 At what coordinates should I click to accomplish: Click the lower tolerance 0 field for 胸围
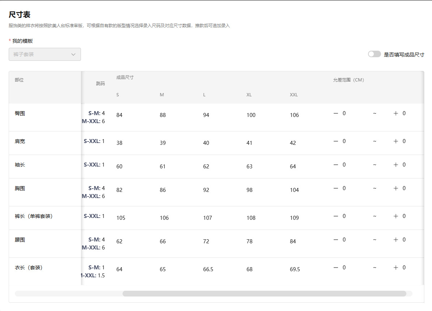pyautogui.click(x=344, y=188)
